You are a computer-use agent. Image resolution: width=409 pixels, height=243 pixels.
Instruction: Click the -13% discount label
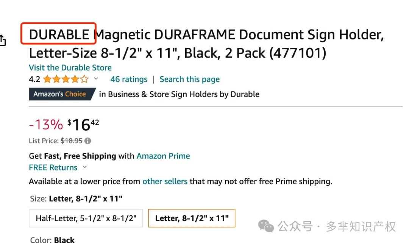tap(46, 124)
